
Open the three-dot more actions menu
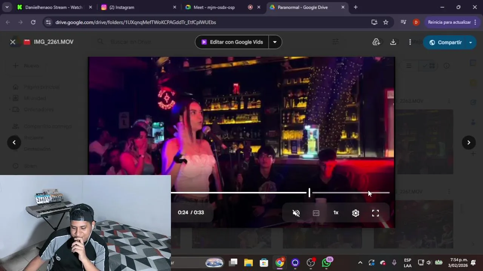pyautogui.click(x=410, y=42)
